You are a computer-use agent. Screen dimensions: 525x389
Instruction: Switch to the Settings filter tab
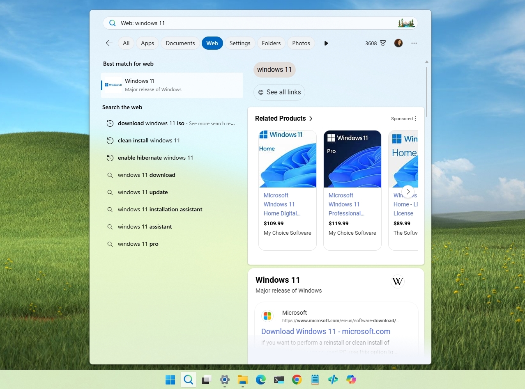click(x=240, y=43)
